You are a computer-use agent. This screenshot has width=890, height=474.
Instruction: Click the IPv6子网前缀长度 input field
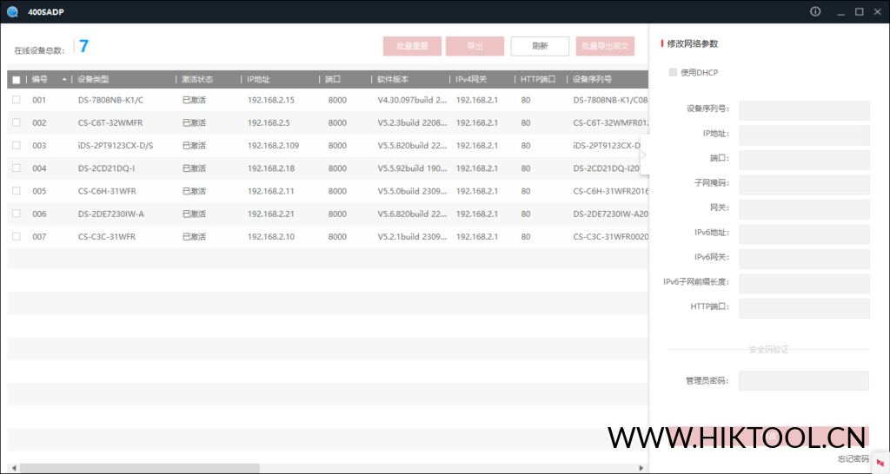pos(804,284)
